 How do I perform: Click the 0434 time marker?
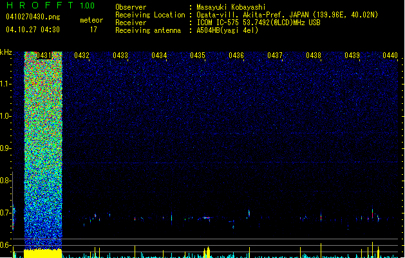point(159,55)
